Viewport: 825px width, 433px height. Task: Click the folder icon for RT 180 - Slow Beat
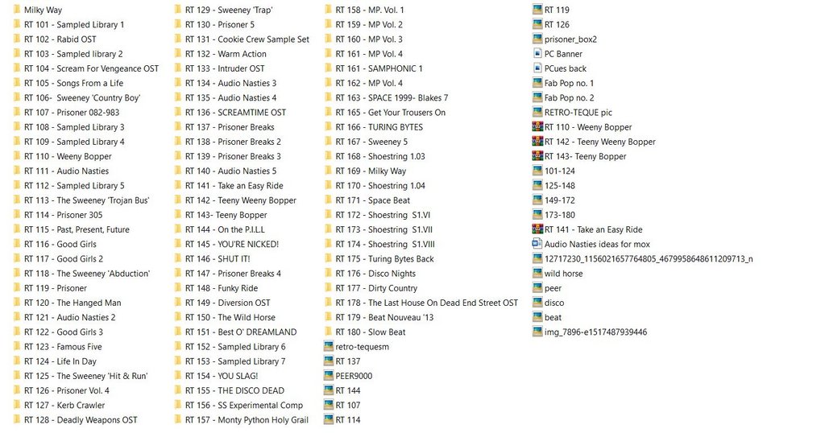pos(329,332)
